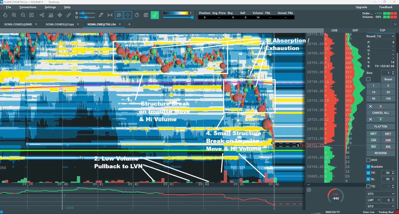
Task: Click the zoom out magnifier icon
Action: (x=23, y=15)
